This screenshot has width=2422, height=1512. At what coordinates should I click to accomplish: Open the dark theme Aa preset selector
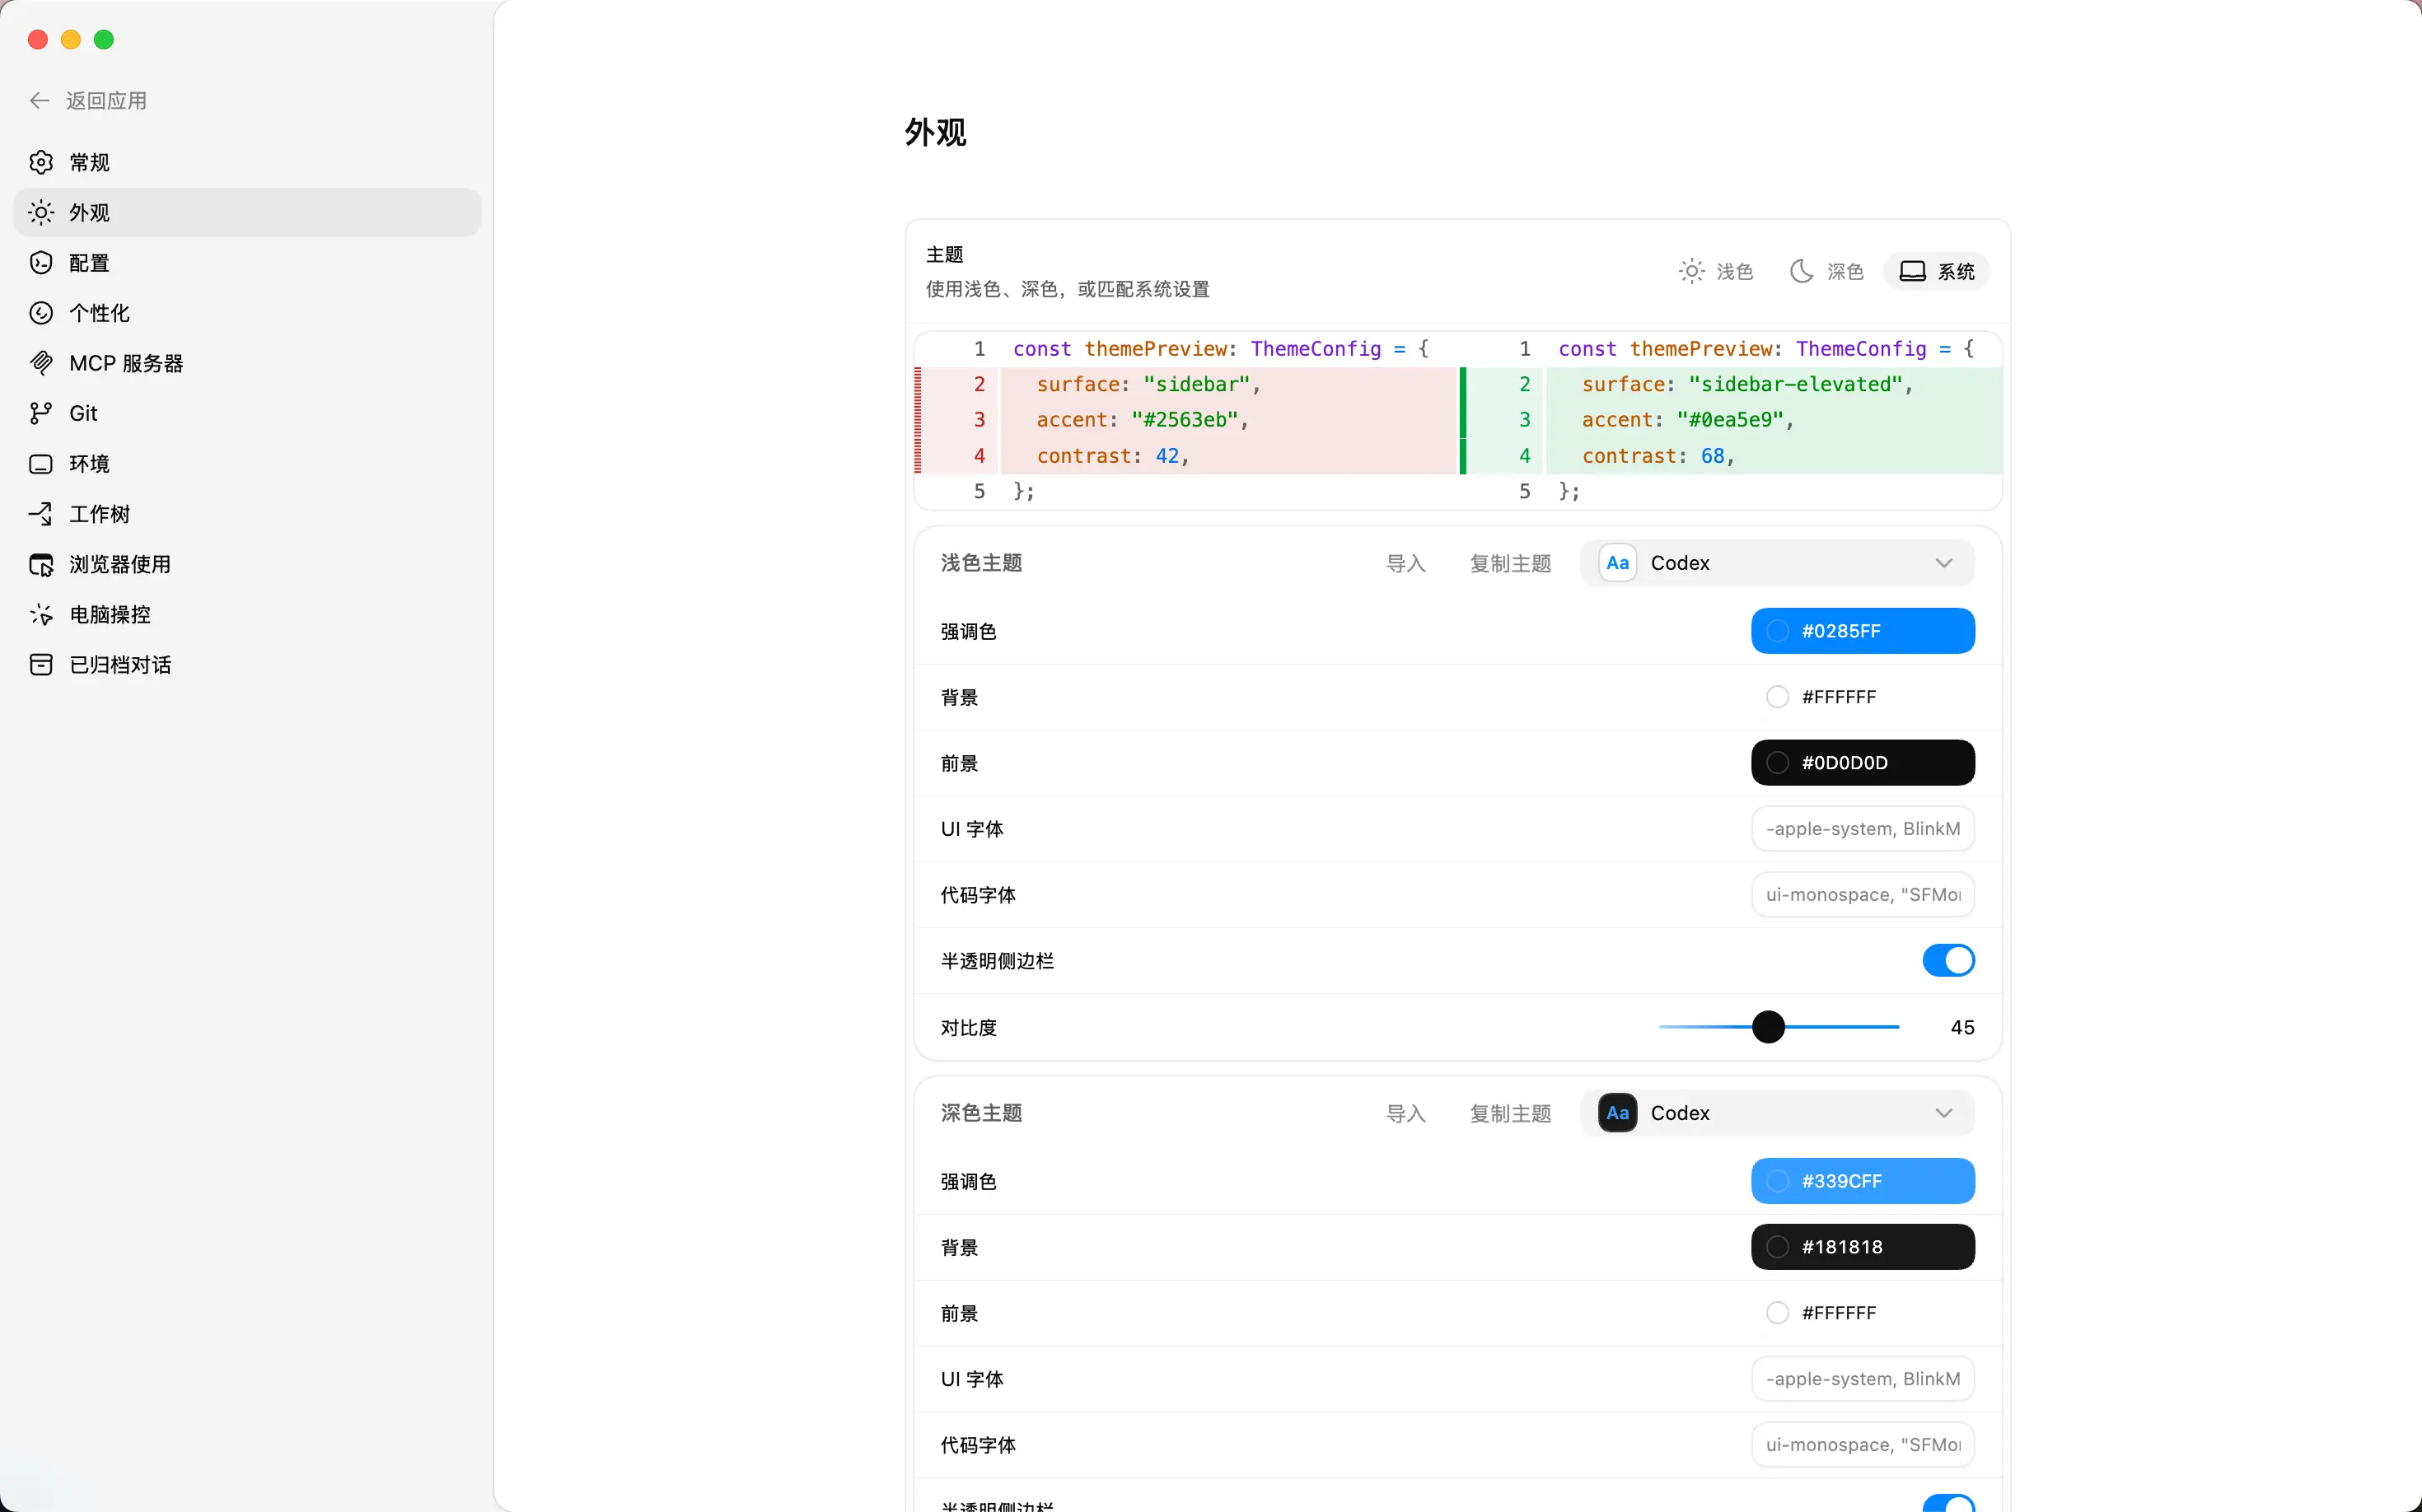click(1616, 1113)
